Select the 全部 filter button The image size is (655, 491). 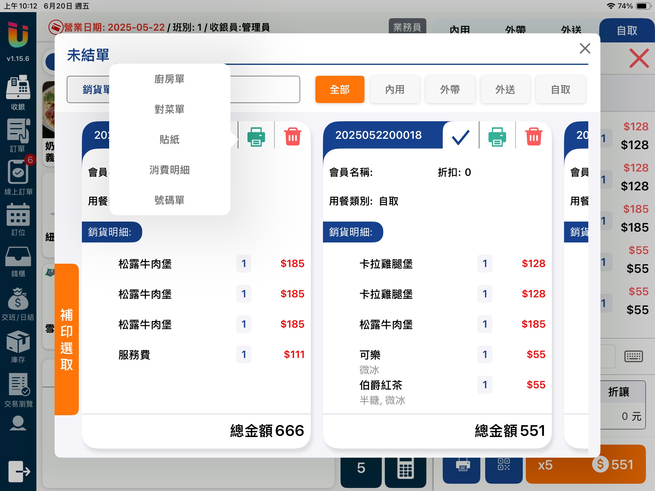point(340,89)
